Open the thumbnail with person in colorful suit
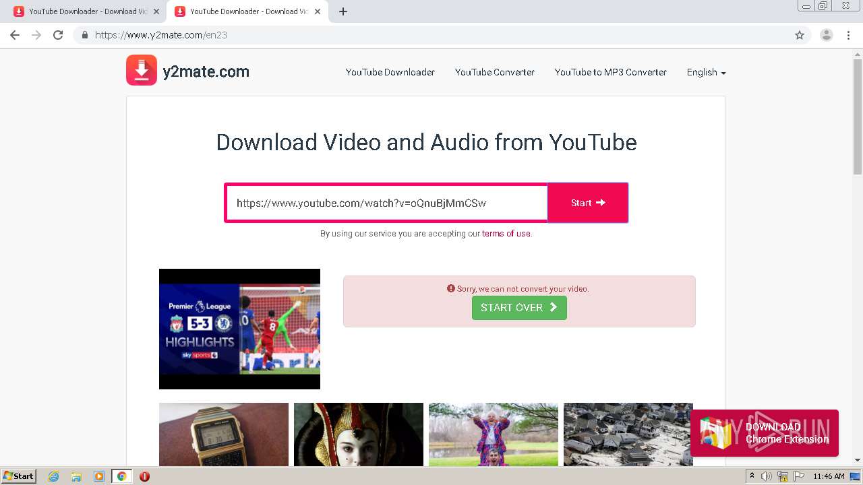Screen dimensions: 863x485 tap(494, 434)
